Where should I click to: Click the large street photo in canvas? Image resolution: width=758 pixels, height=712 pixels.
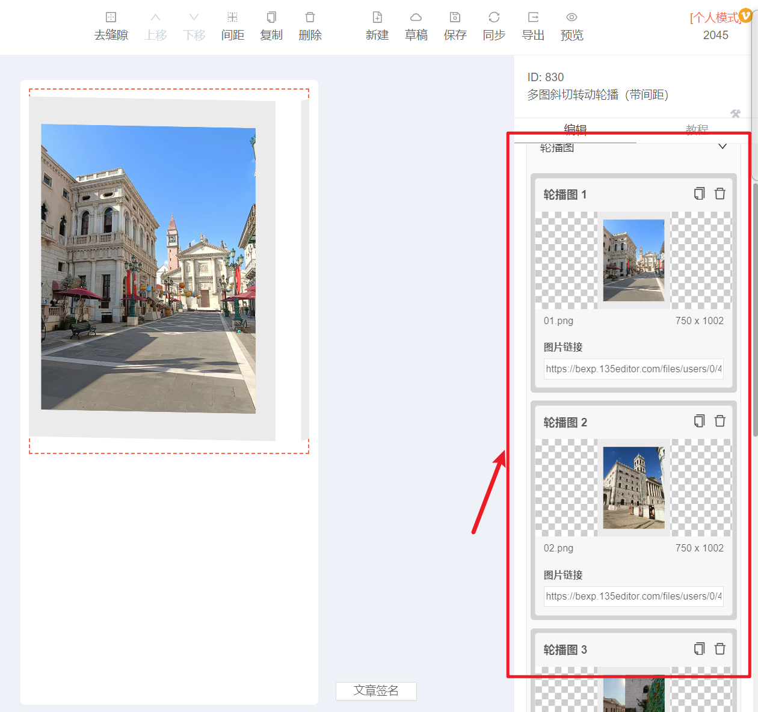[149, 268]
